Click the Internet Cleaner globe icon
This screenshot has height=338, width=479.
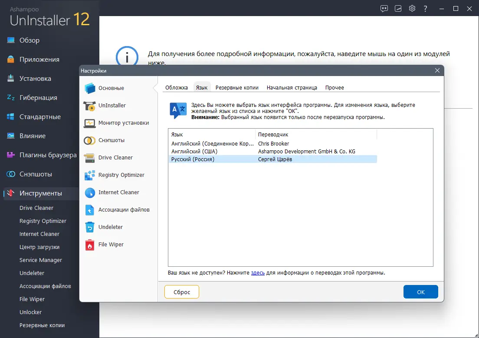[x=89, y=192]
